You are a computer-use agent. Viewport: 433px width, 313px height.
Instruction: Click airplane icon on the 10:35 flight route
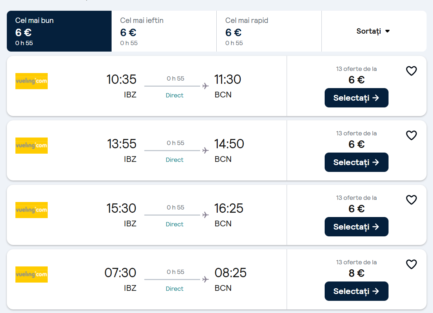[206, 86]
